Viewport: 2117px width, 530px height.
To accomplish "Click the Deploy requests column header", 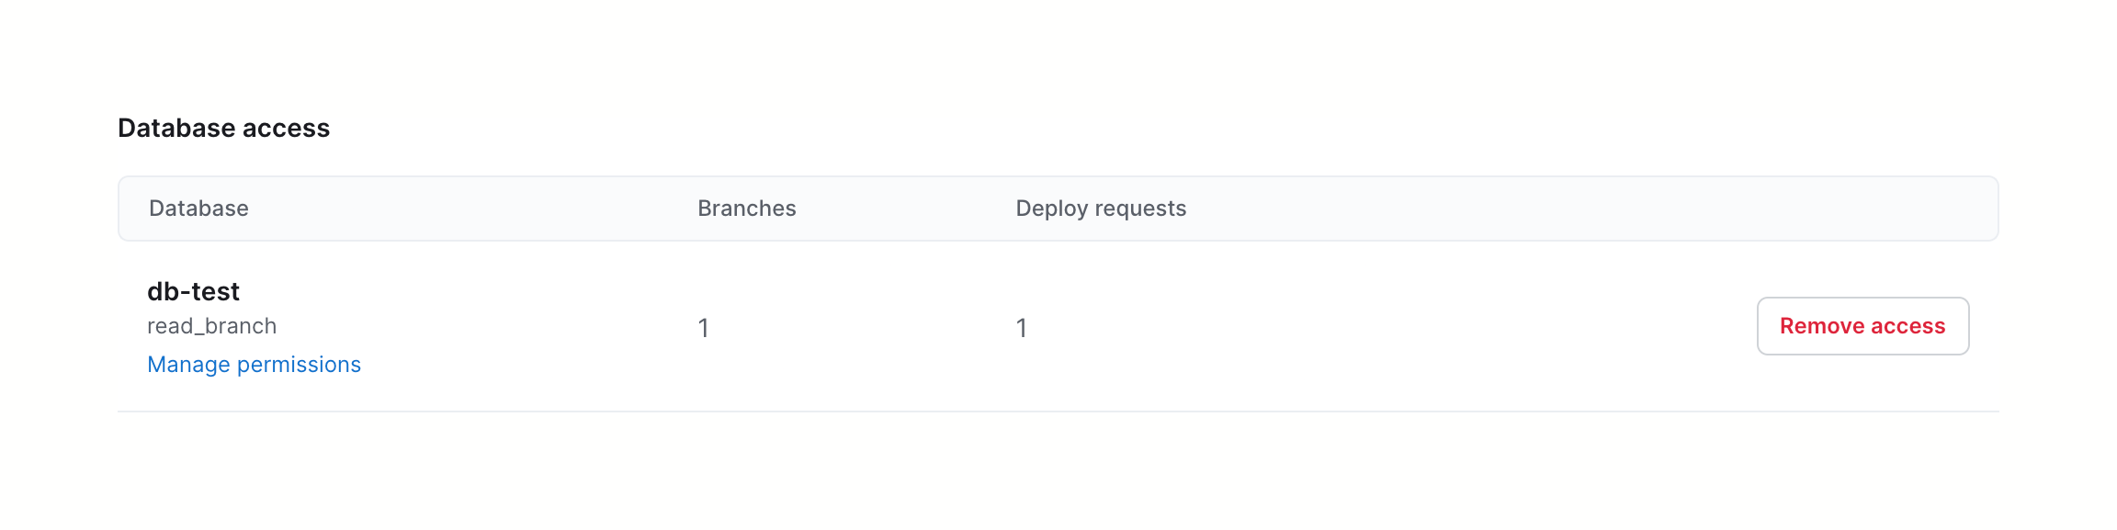I will pos(1100,209).
